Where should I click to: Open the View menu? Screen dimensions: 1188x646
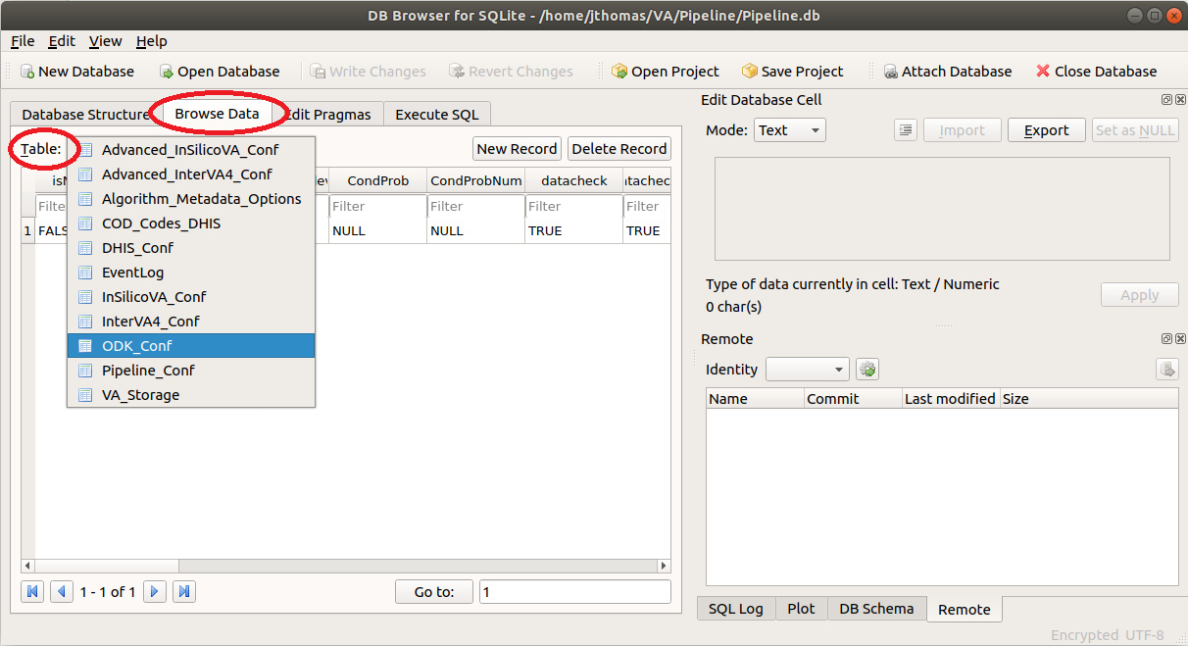click(x=105, y=41)
